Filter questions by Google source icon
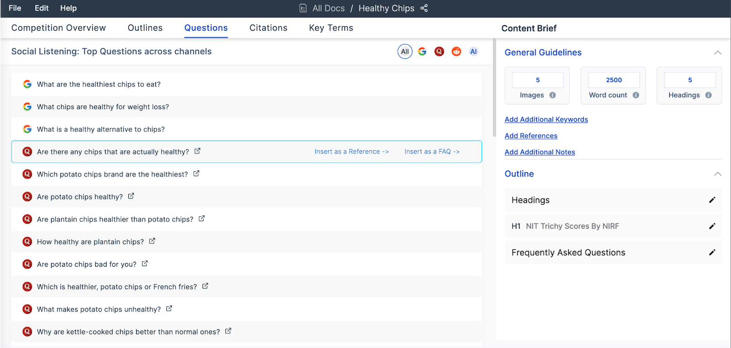This screenshot has height=348, width=731. point(422,52)
